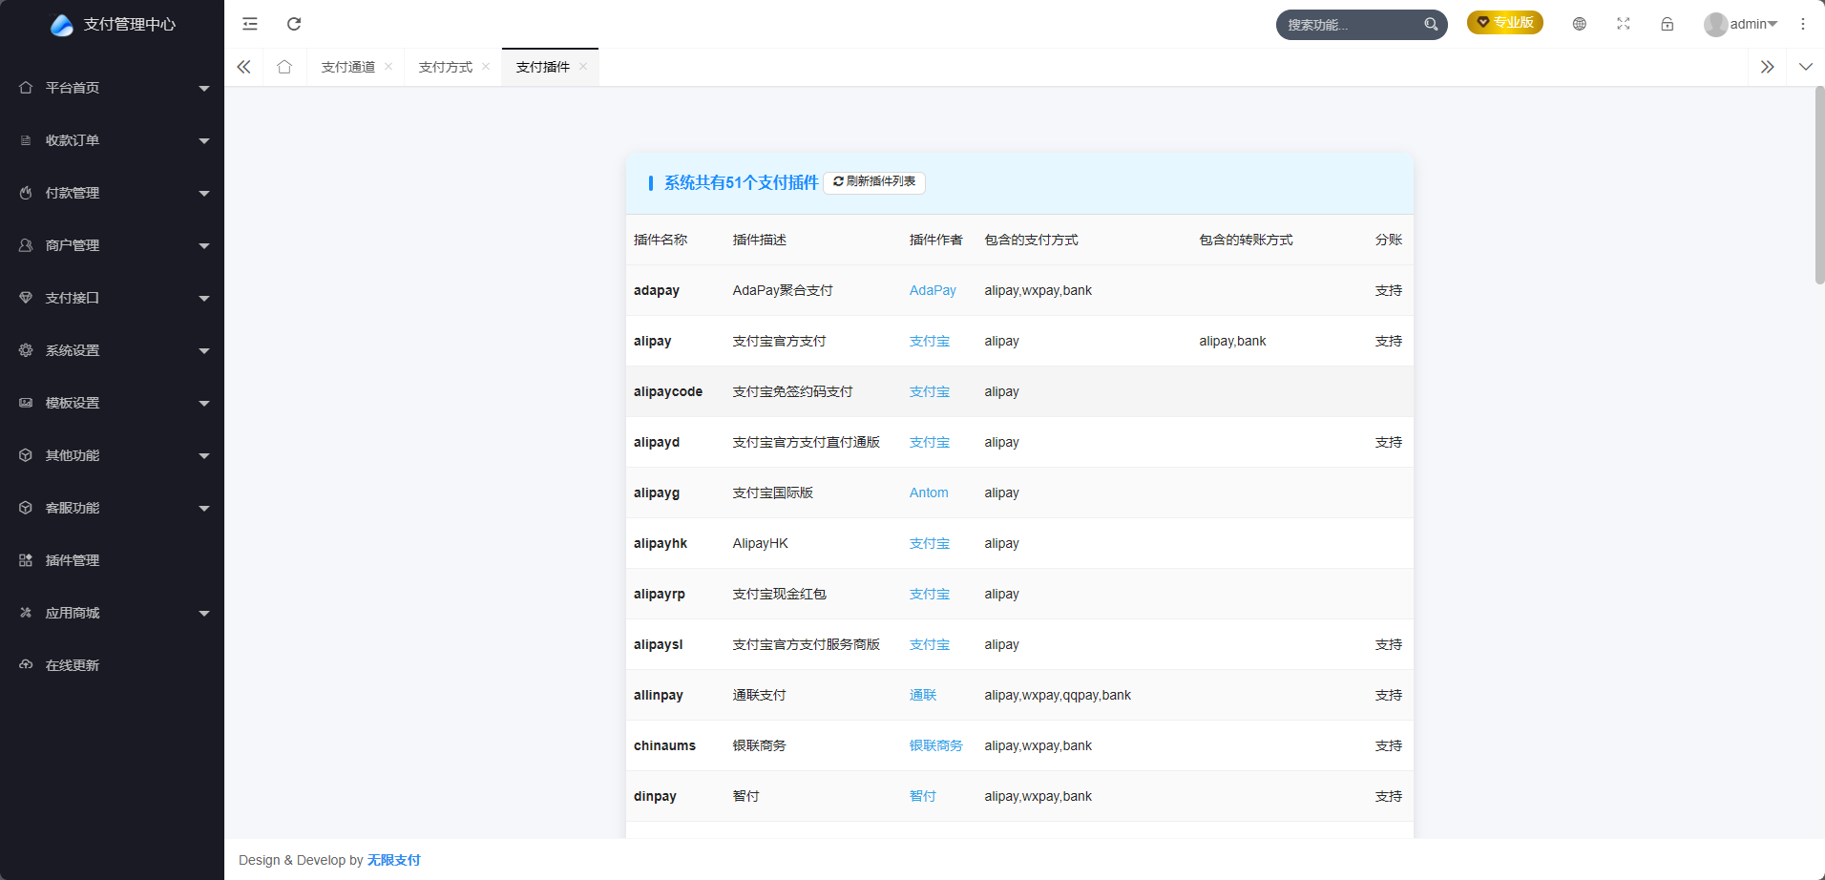Click the dinpay plugin name
1825x880 pixels.
(x=655, y=796)
